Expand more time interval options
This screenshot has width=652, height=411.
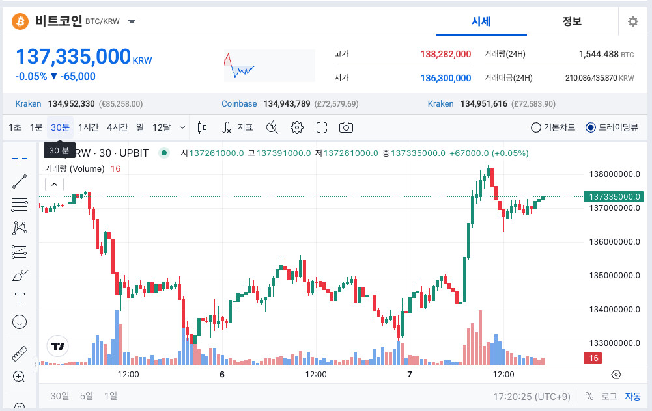[182, 127]
